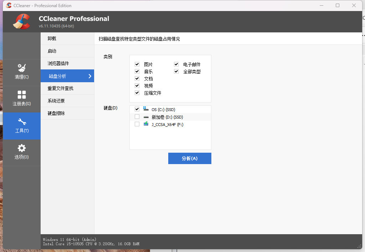Deselect the OS (C:) drive checkbox
The height and width of the screenshot is (252, 365).
tap(137, 109)
